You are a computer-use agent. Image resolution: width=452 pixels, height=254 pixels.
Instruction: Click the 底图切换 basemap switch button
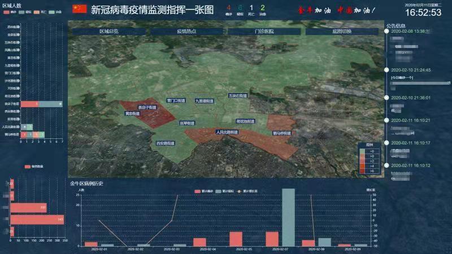[342, 32]
